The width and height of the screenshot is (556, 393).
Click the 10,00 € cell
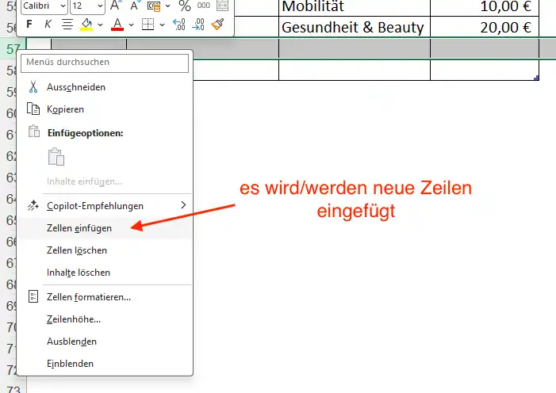[x=485, y=7]
